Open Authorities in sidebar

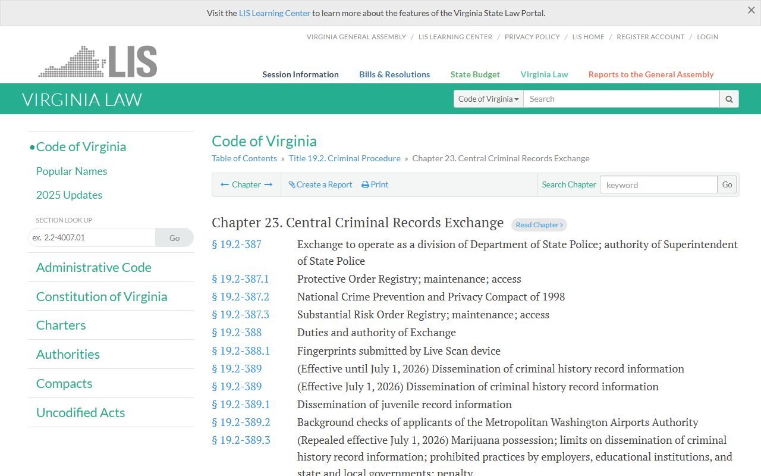pyautogui.click(x=68, y=354)
